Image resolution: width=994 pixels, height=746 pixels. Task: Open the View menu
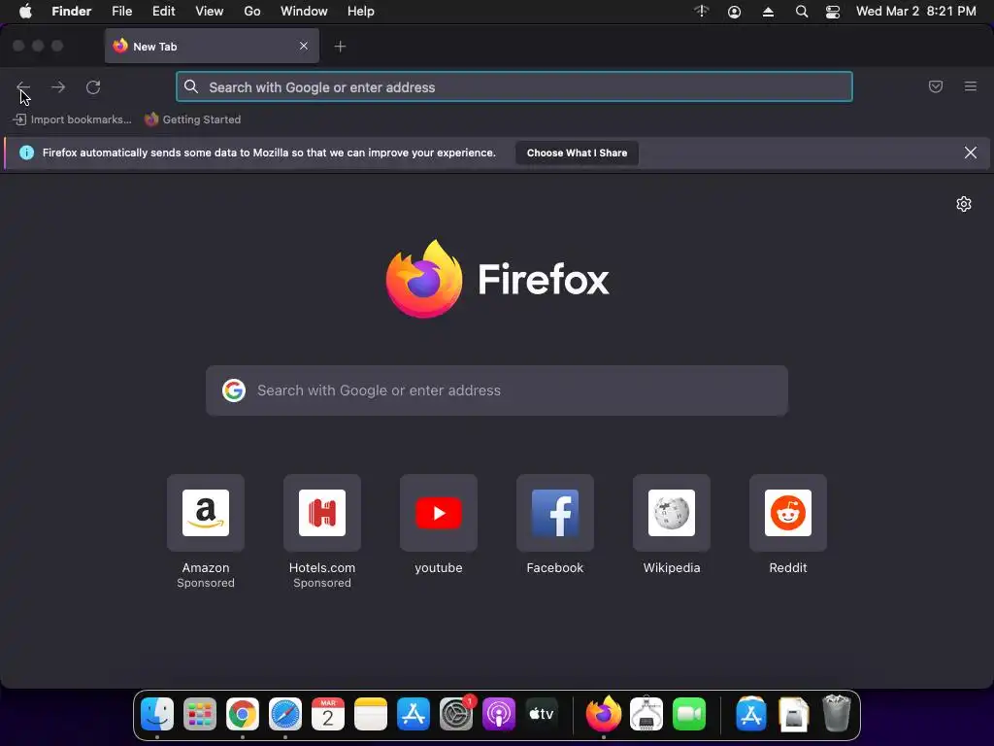(210, 12)
